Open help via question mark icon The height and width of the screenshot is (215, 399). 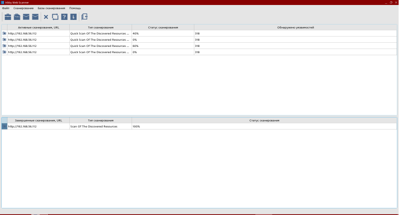64,17
